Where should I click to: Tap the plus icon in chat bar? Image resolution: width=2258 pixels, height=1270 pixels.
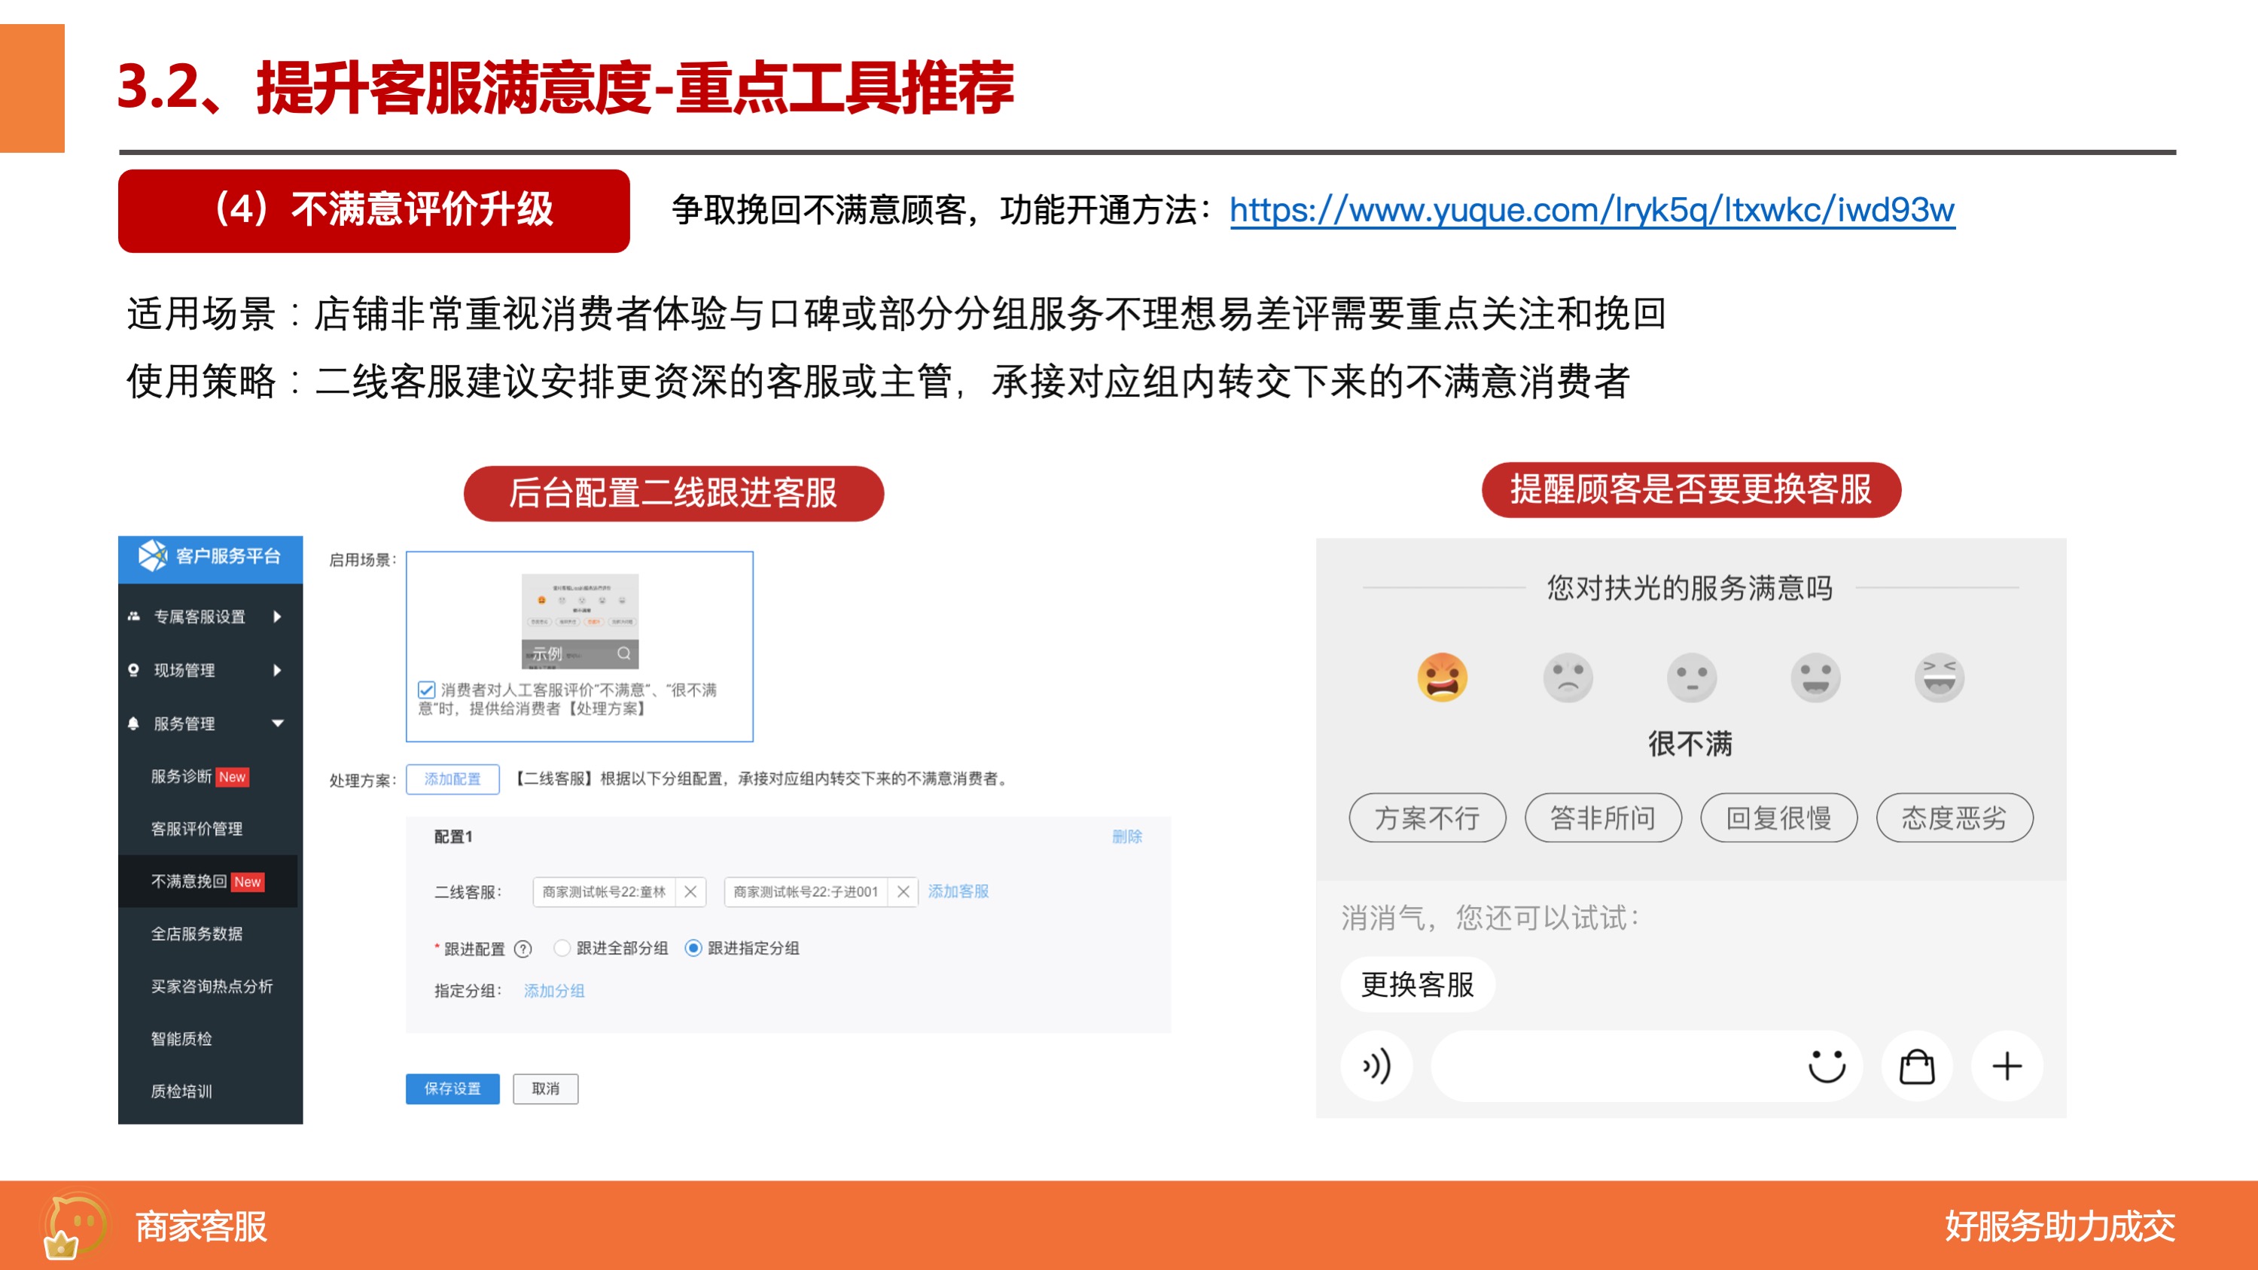[x=2007, y=1066]
